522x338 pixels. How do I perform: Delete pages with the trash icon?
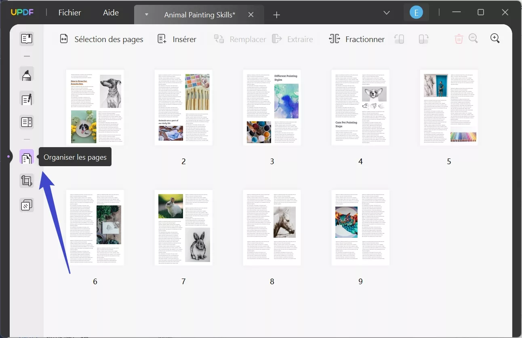pyautogui.click(x=459, y=38)
